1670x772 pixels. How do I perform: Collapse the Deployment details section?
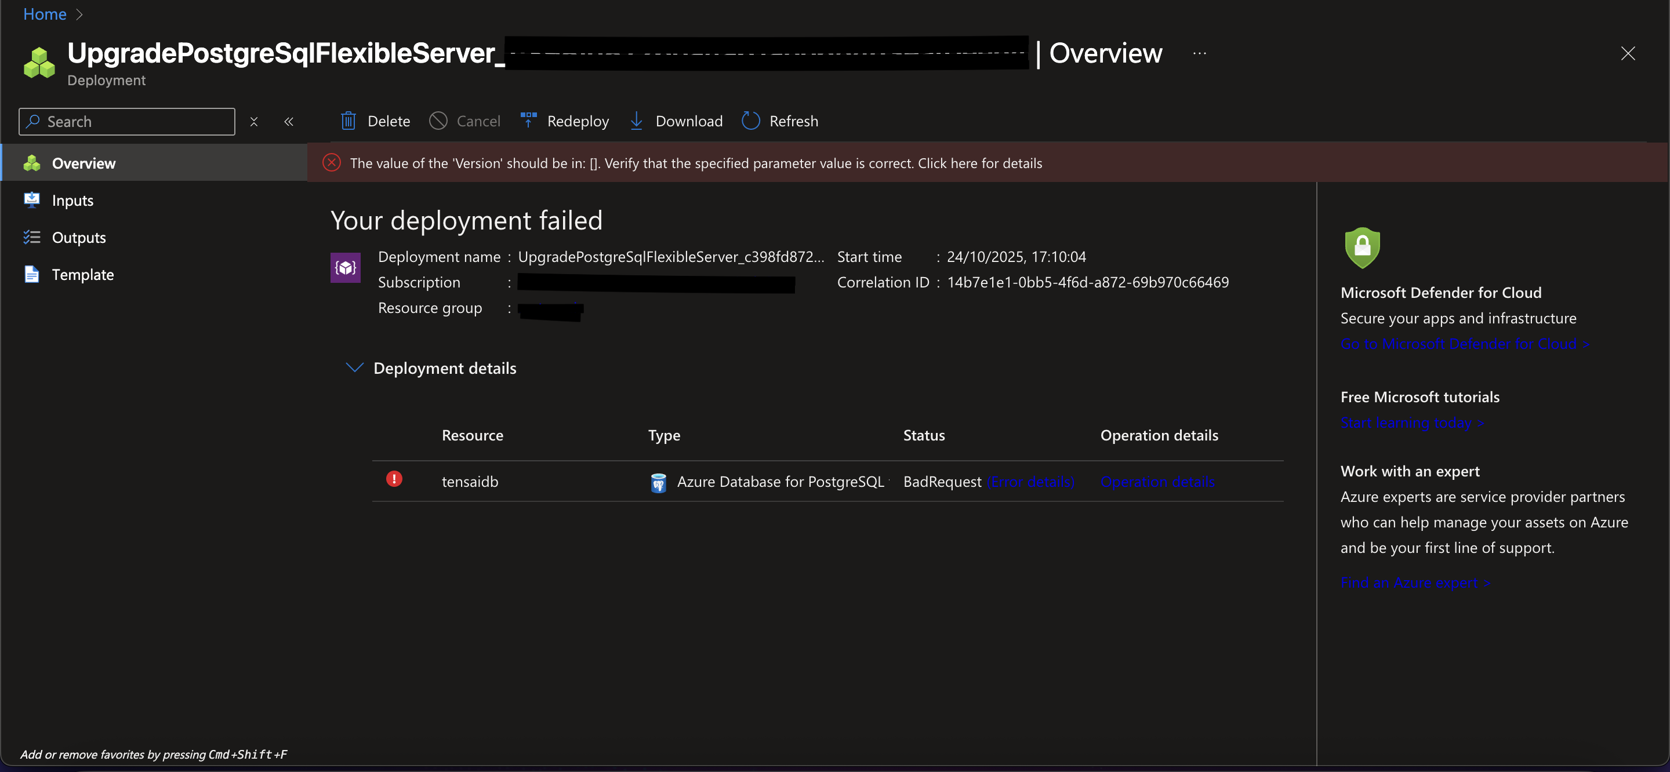355,367
